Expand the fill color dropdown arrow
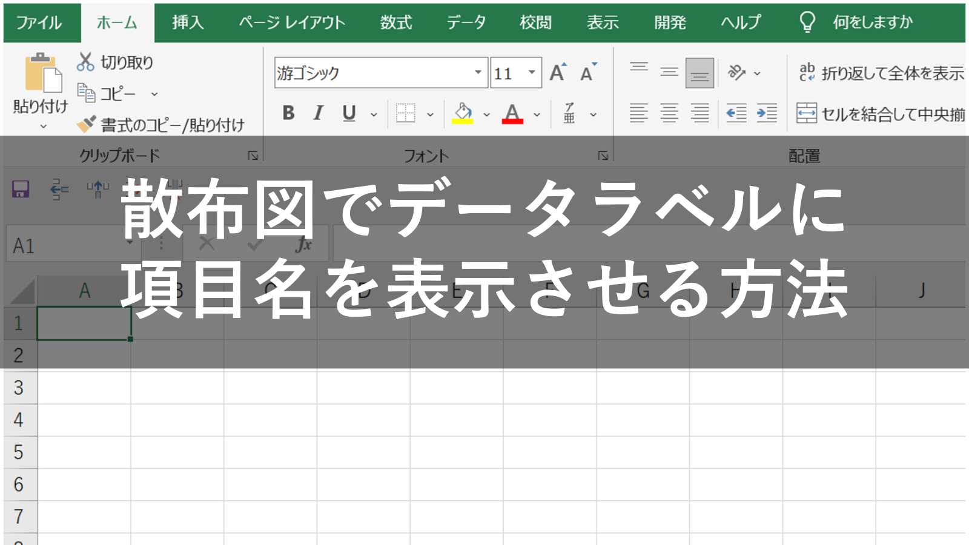Viewport: 969px width, 545px height. click(x=486, y=114)
